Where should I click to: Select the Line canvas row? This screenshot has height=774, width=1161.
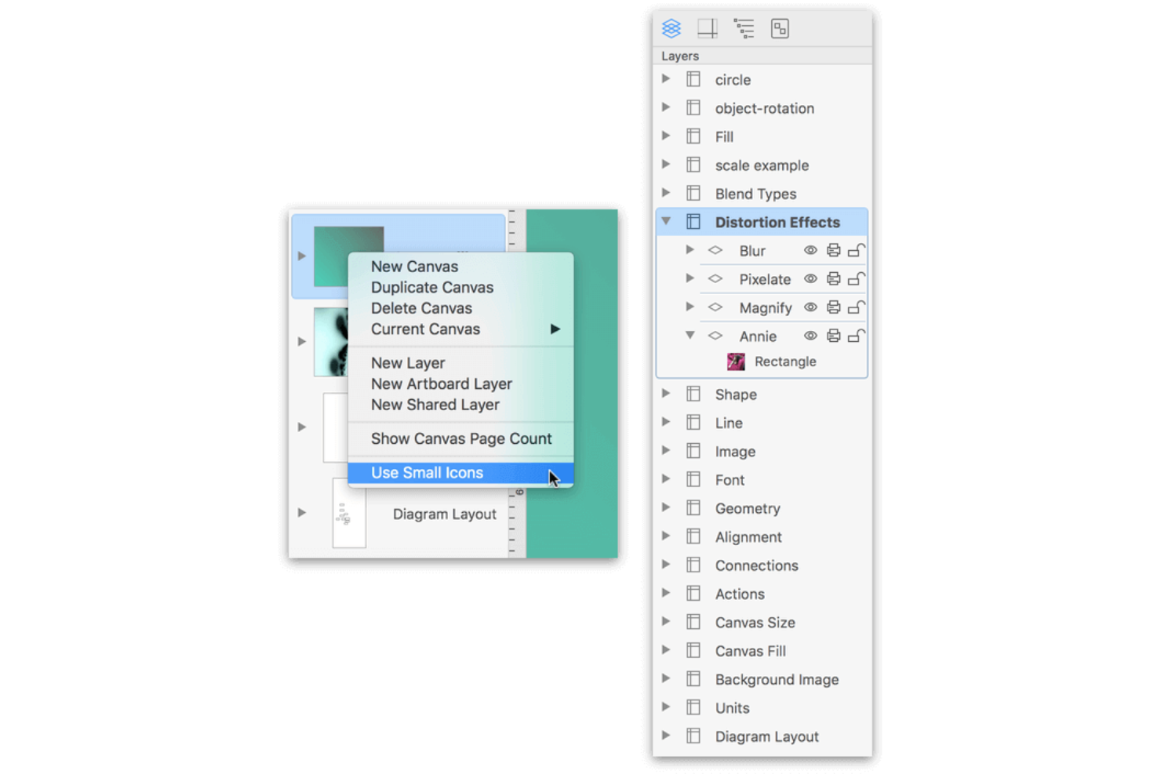762,423
